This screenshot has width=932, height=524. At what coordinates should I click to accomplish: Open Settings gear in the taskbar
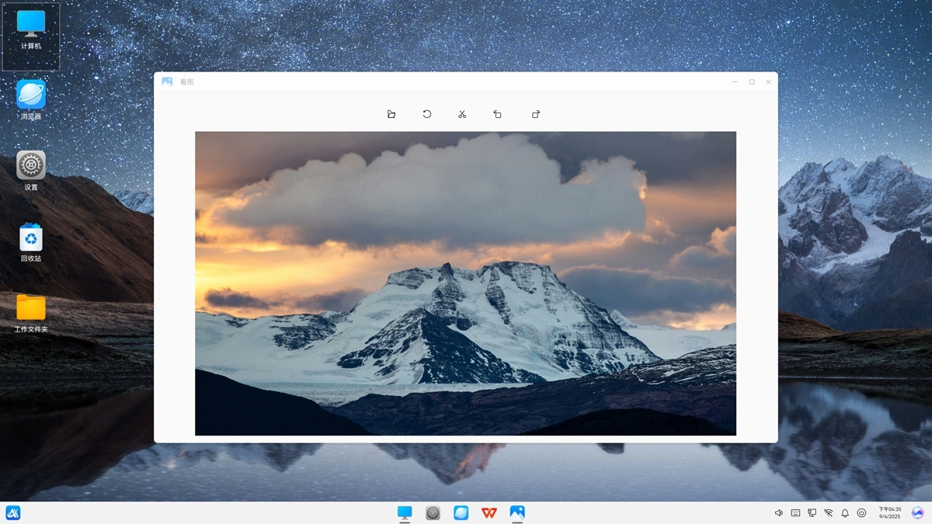pos(433,512)
